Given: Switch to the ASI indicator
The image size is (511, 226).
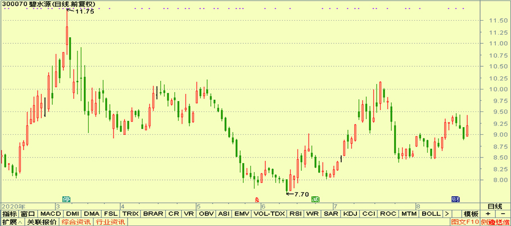Looking at the screenshot, I should coord(224,214).
